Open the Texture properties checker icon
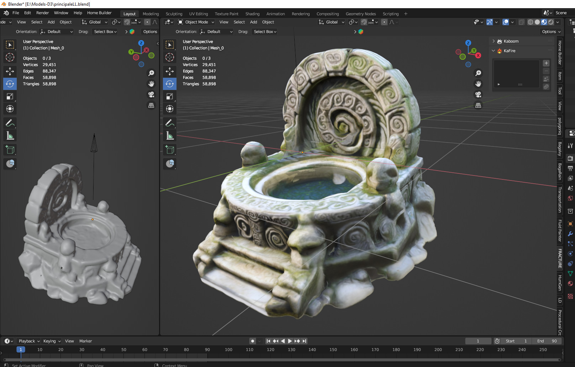This screenshot has width=575, height=367. [570, 296]
